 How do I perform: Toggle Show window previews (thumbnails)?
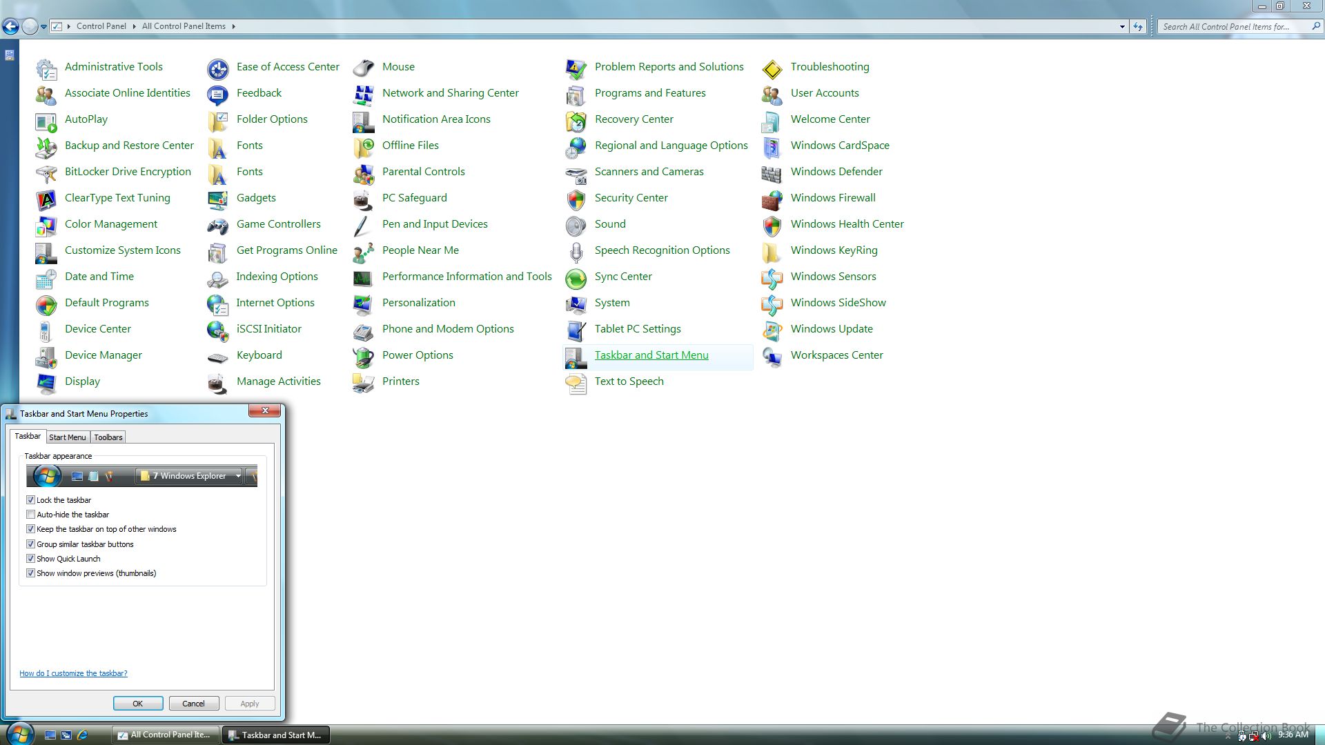[x=30, y=573]
